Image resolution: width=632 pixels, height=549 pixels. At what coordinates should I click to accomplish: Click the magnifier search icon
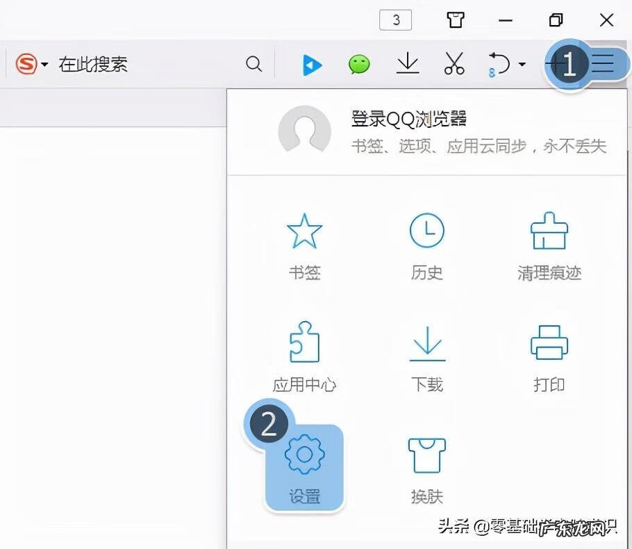[254, 65]
